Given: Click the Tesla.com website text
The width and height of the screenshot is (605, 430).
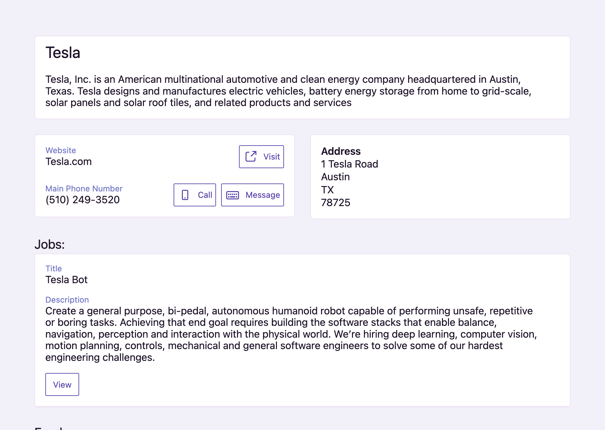Looking at the screenshot, I should pyautogui.click(x=69, y=161).
